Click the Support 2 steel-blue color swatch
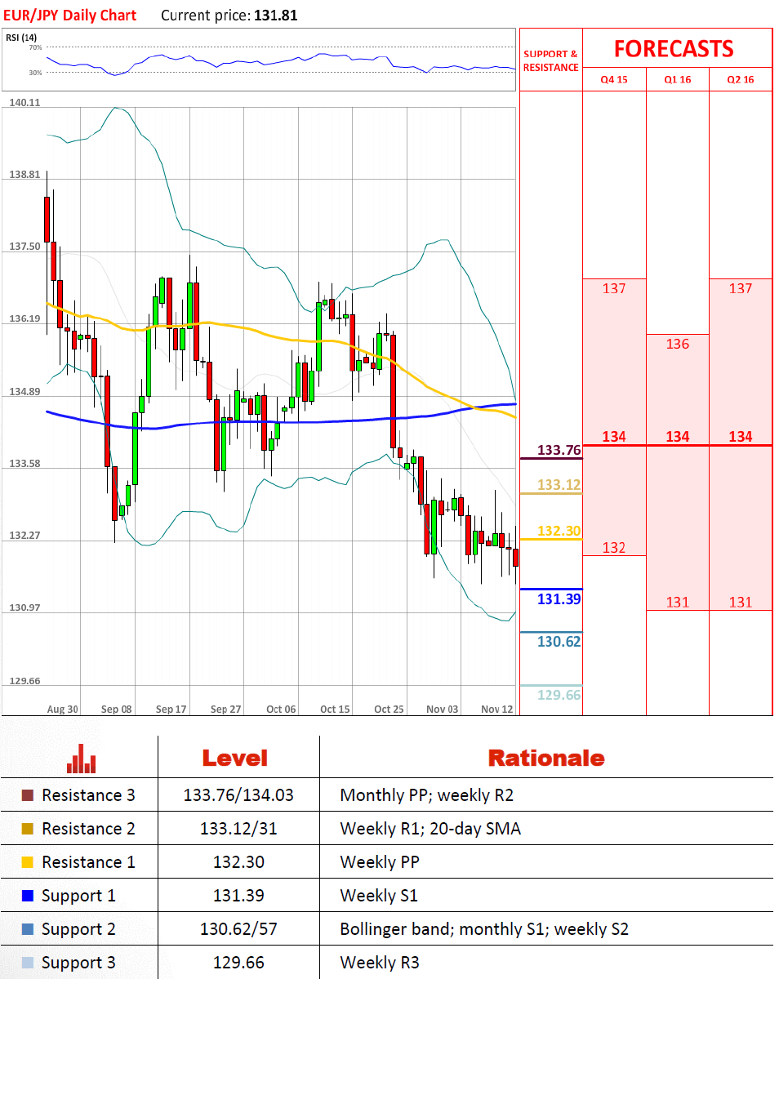The width and height of the screenshot is (779, 1117). coord(27,929)
